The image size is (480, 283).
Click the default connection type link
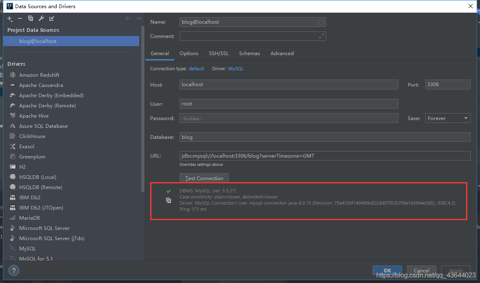point(196,69)
